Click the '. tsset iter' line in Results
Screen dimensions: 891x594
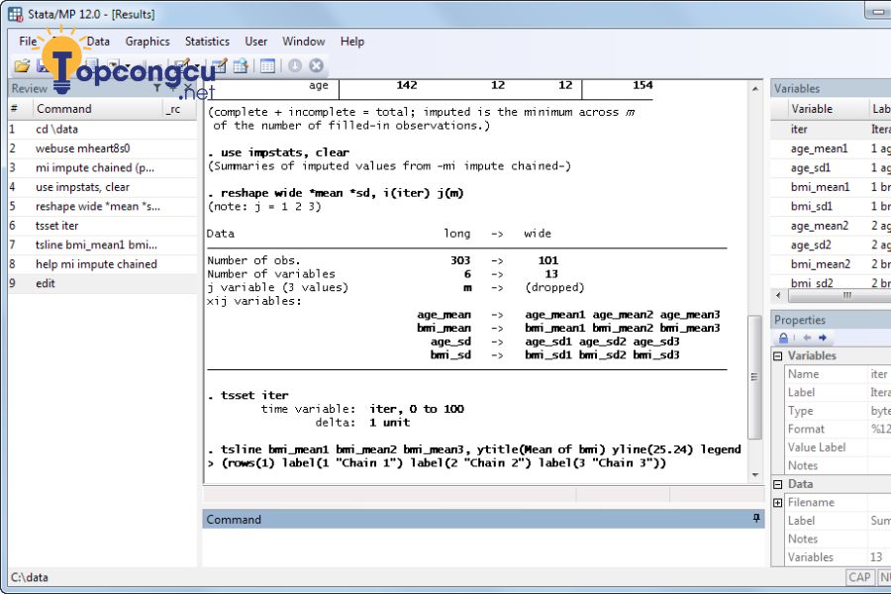point(248,395)
